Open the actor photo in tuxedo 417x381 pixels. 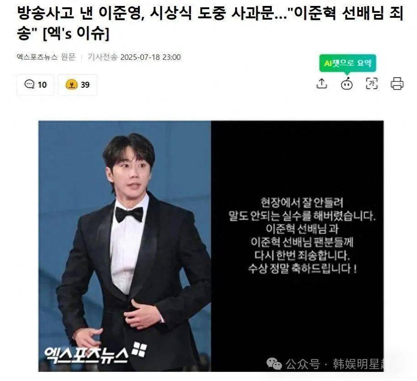(125, 246)
